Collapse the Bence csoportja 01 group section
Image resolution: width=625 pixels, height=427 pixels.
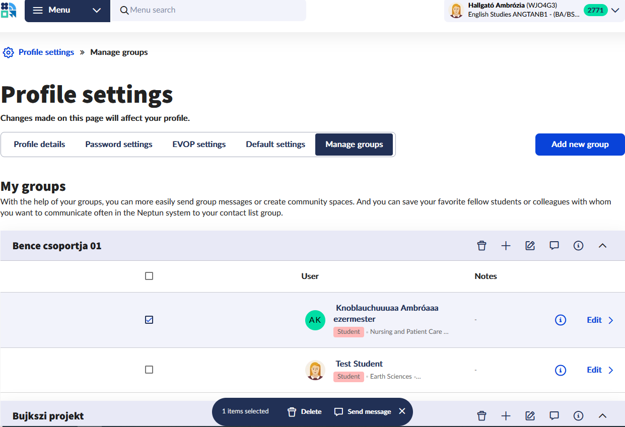[x=602, y=246]
